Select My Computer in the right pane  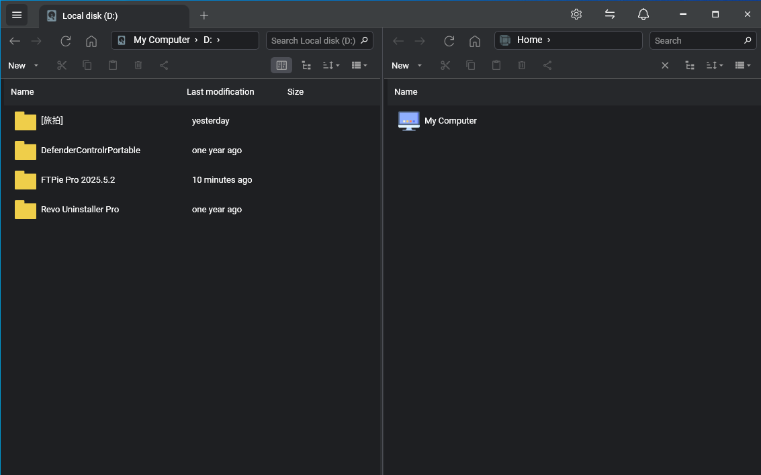(450, 121)
